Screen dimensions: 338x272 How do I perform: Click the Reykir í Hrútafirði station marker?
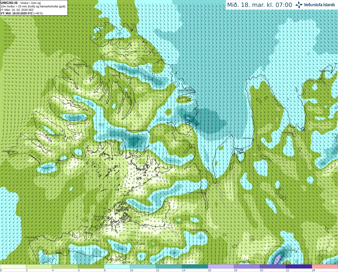point(205,194)
